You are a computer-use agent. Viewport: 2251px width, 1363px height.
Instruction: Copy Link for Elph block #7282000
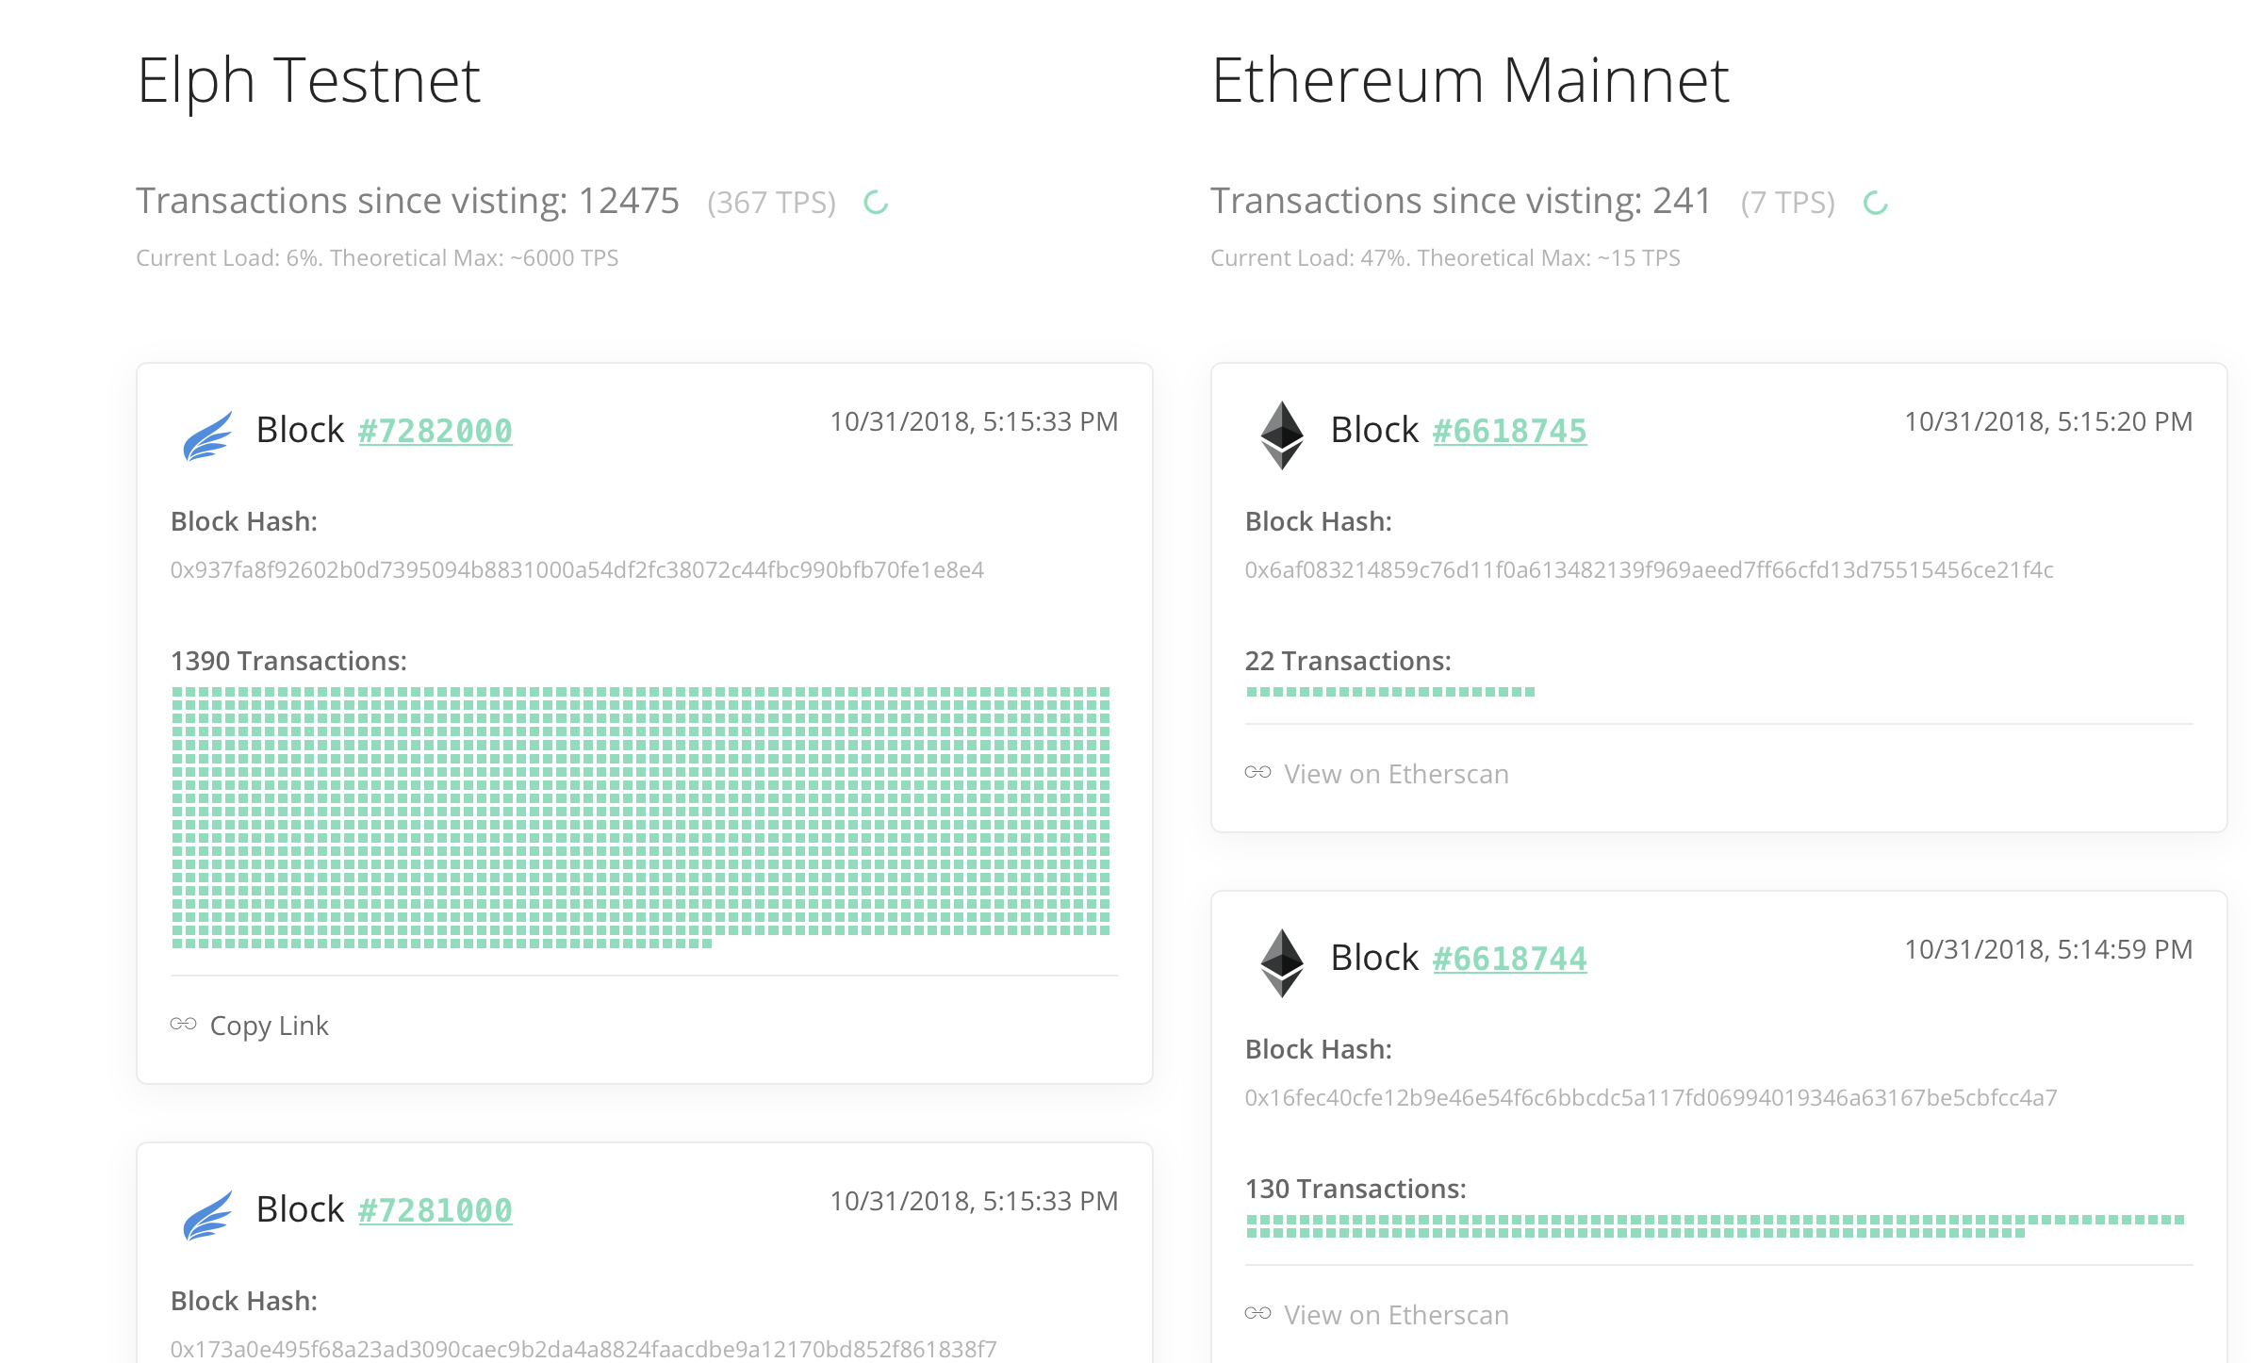pyautogui.click(x=270, y=1026)
